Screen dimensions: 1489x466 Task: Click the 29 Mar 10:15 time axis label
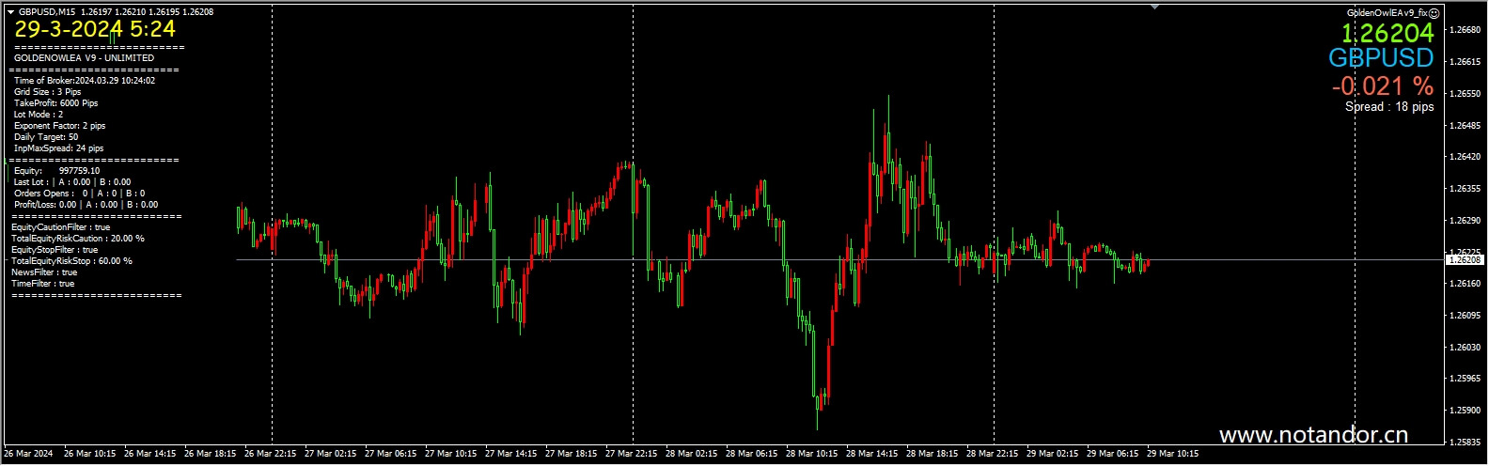[1172, 454]
